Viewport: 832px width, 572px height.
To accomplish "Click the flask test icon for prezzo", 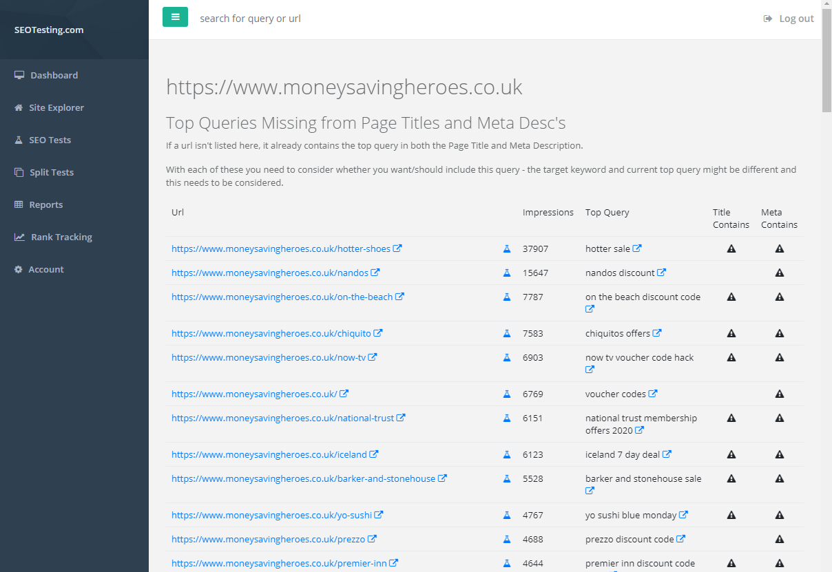I will pyautogui.click(x=507, y=539).
